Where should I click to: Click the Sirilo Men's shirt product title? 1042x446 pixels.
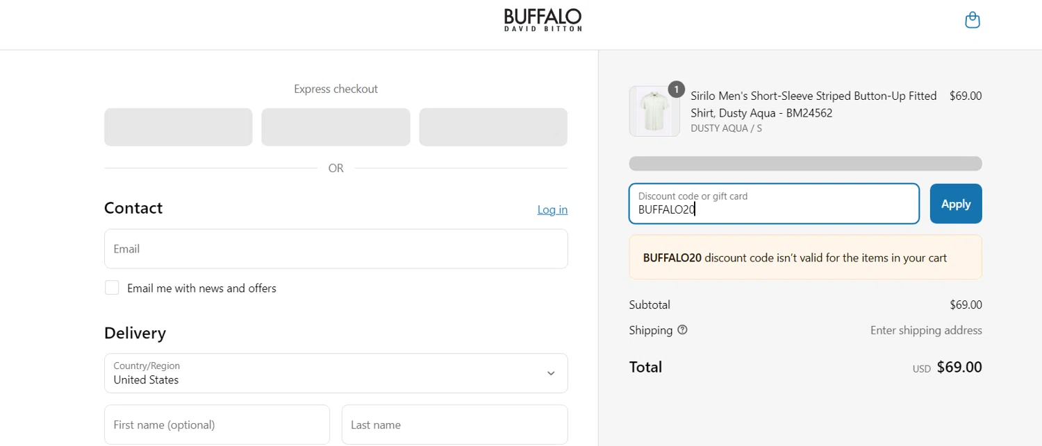813,104
